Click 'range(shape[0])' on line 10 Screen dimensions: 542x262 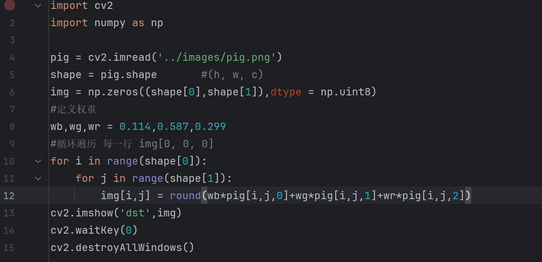coord(154,161)
